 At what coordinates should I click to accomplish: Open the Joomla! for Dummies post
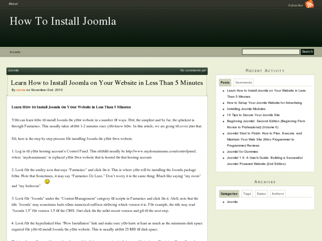point(242,152)
